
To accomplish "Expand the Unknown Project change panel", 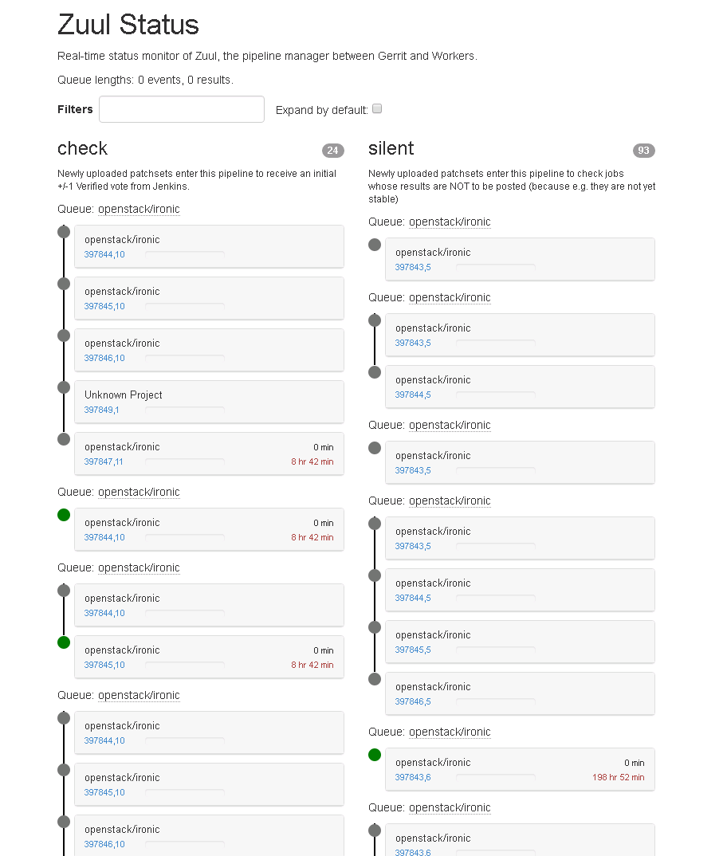I will 209,395.
